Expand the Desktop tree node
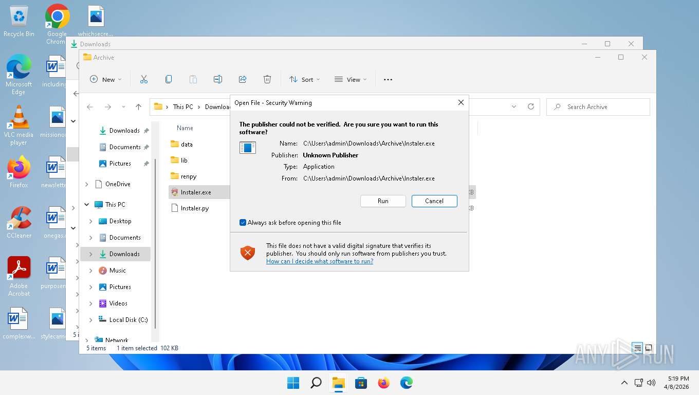This screenshot has height=395, width=699. (91, 221)
